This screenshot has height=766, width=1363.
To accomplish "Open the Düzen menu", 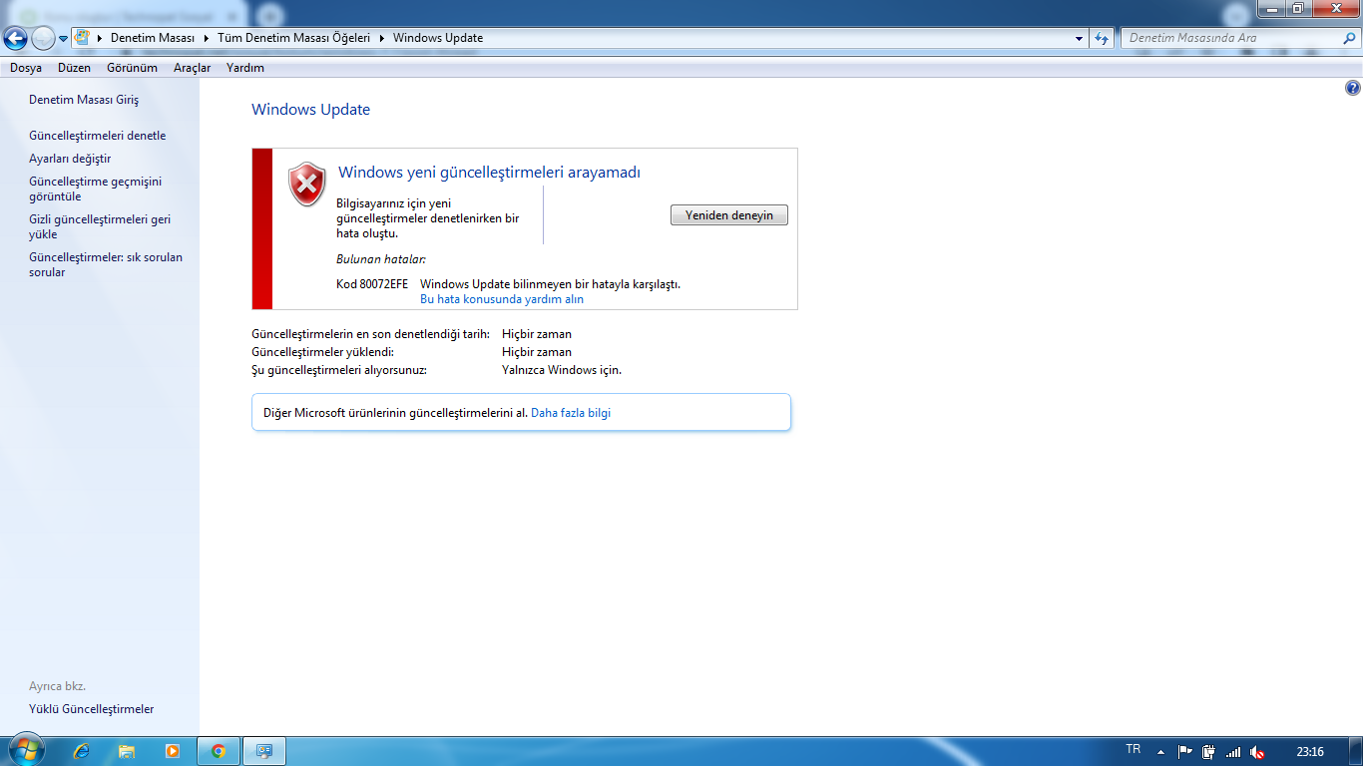I will coord(74,68).
